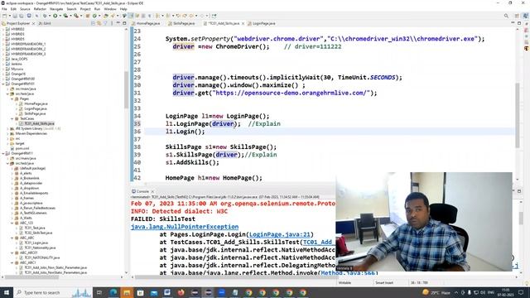Click the Project Explorer vertical scrollbar
The image size is (530, 298).
click(x=126, y=89)
